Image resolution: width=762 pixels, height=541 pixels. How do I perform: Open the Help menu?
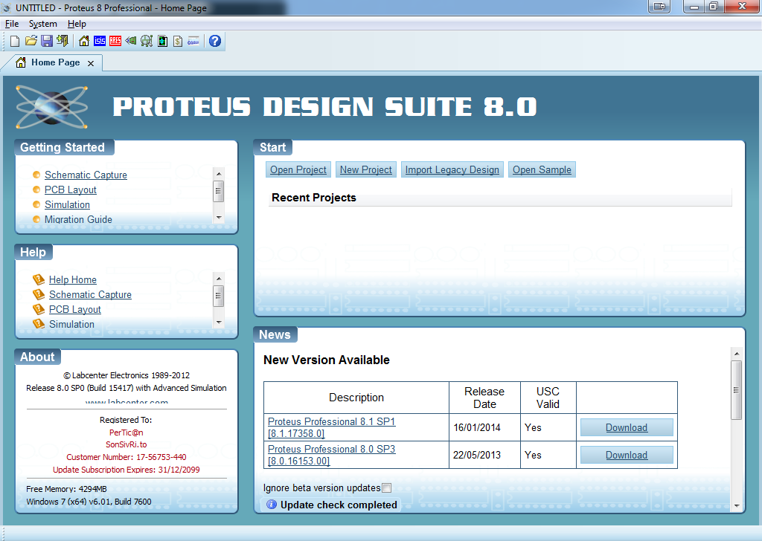pos(77,24)
